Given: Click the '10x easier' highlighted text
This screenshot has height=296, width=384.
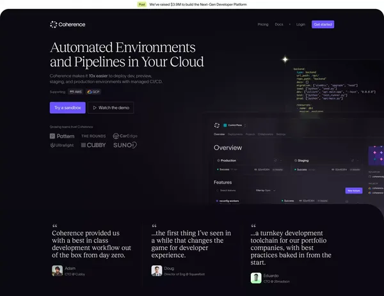Looking at the screenshot, I should click(x=98, y=76).
